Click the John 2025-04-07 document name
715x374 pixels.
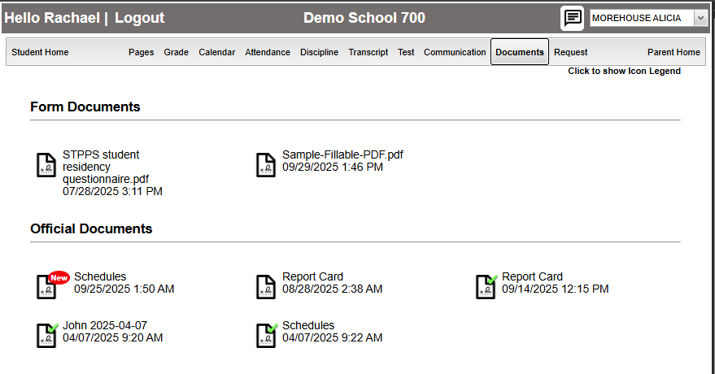click(x=105, y=325)
